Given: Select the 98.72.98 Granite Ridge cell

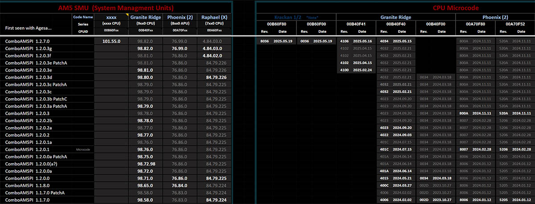Looking at the screenshot, I should pos(146,164).
